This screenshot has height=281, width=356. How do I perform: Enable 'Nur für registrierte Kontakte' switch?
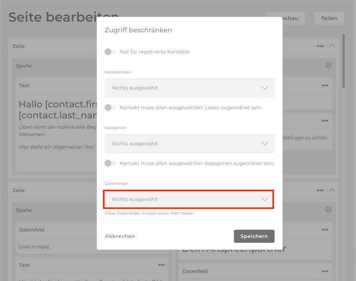point(110,52)
